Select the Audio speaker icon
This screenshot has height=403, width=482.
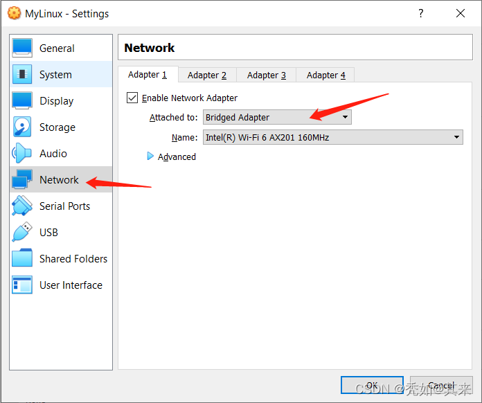click(x=22, y=153)
